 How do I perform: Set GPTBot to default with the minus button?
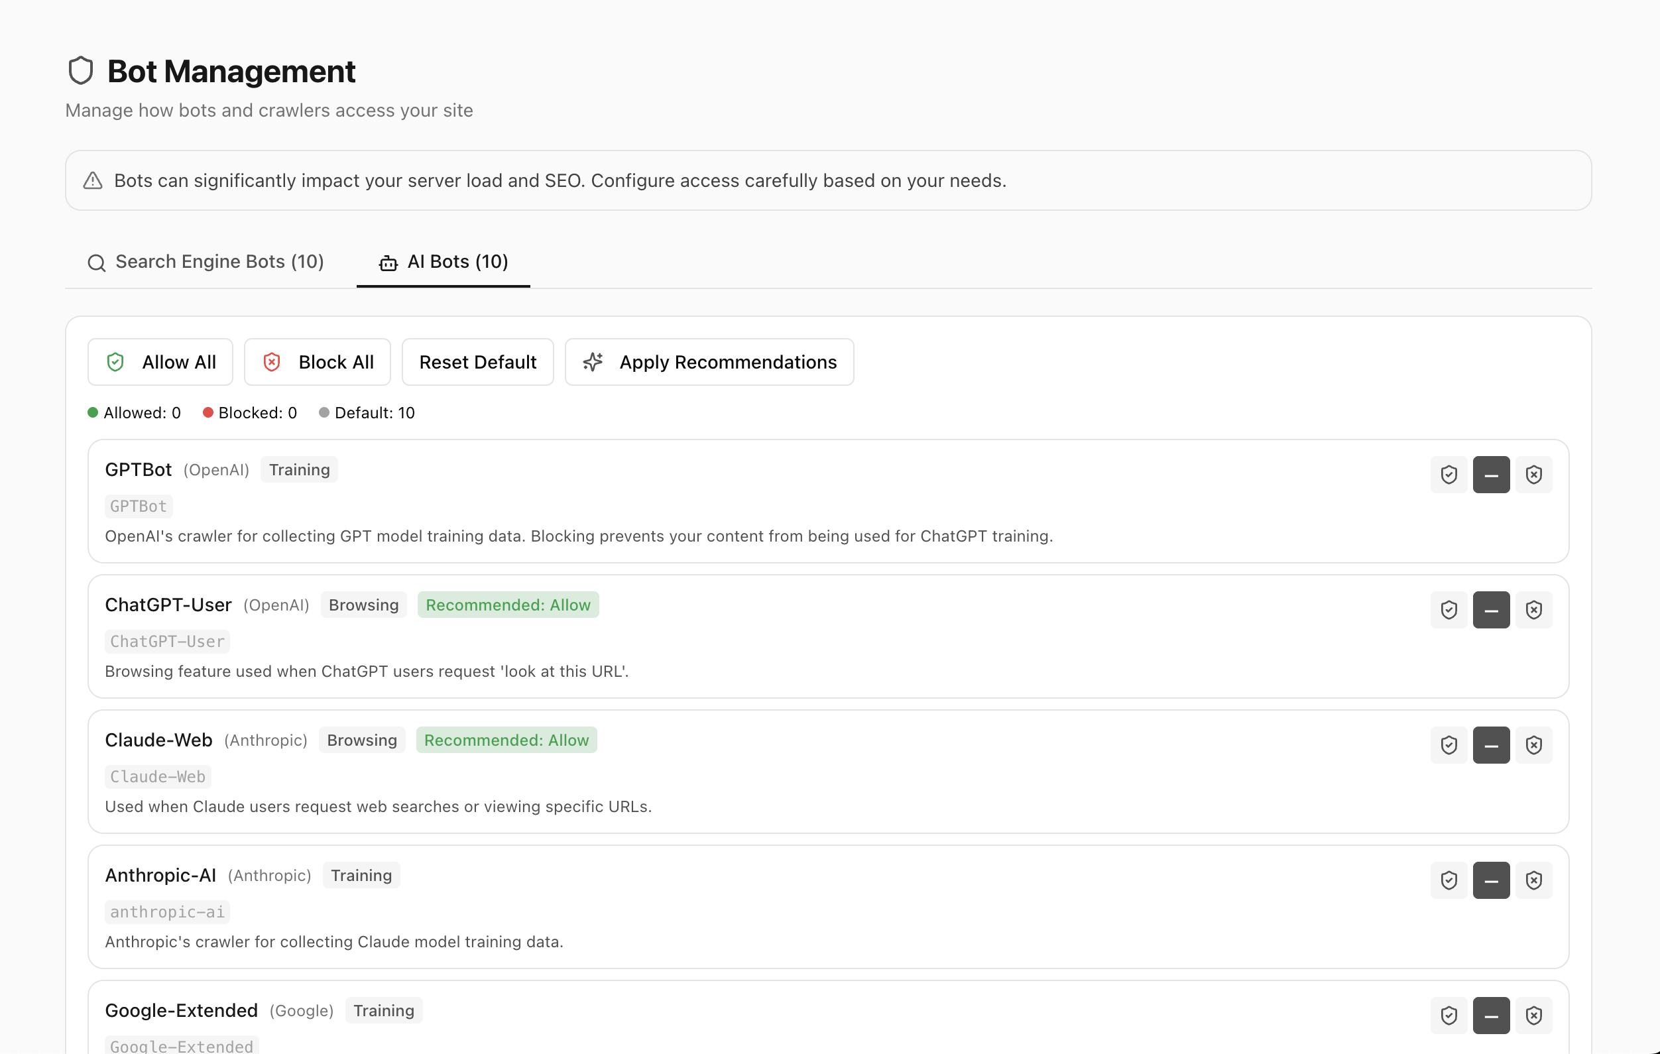coord(1491,474)
